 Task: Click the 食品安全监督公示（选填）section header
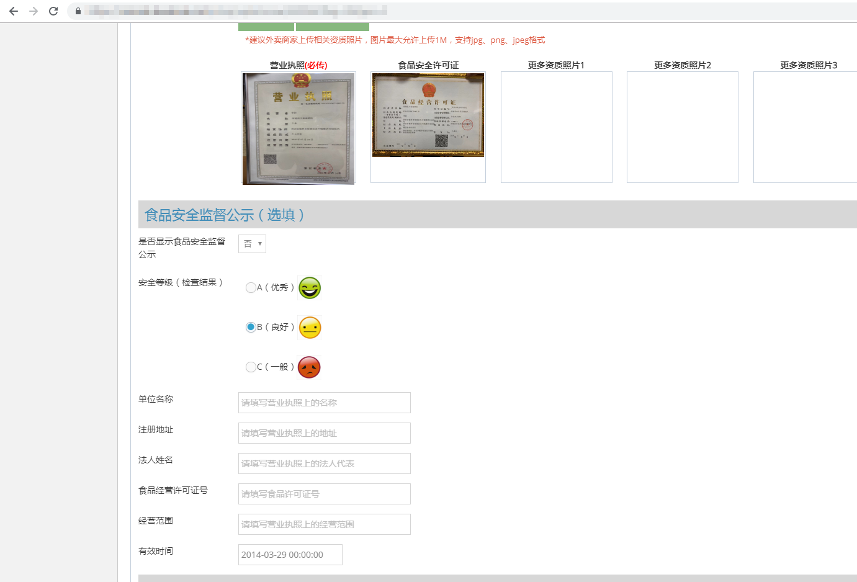tap(498, 215)
